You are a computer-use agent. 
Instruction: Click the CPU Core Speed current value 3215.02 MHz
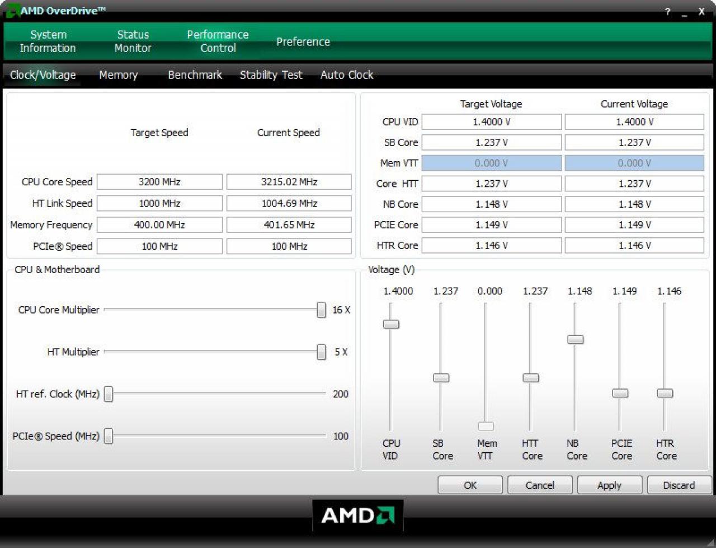tap(289, 182)
